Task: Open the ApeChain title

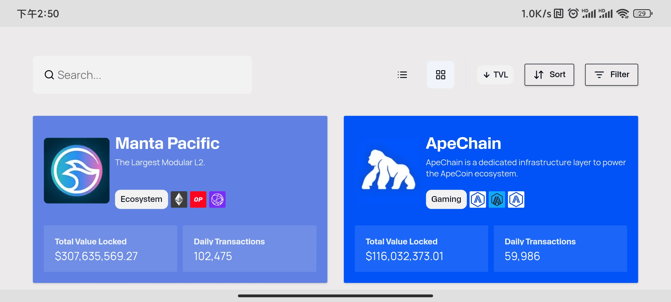Action: (x=464, y=143)
